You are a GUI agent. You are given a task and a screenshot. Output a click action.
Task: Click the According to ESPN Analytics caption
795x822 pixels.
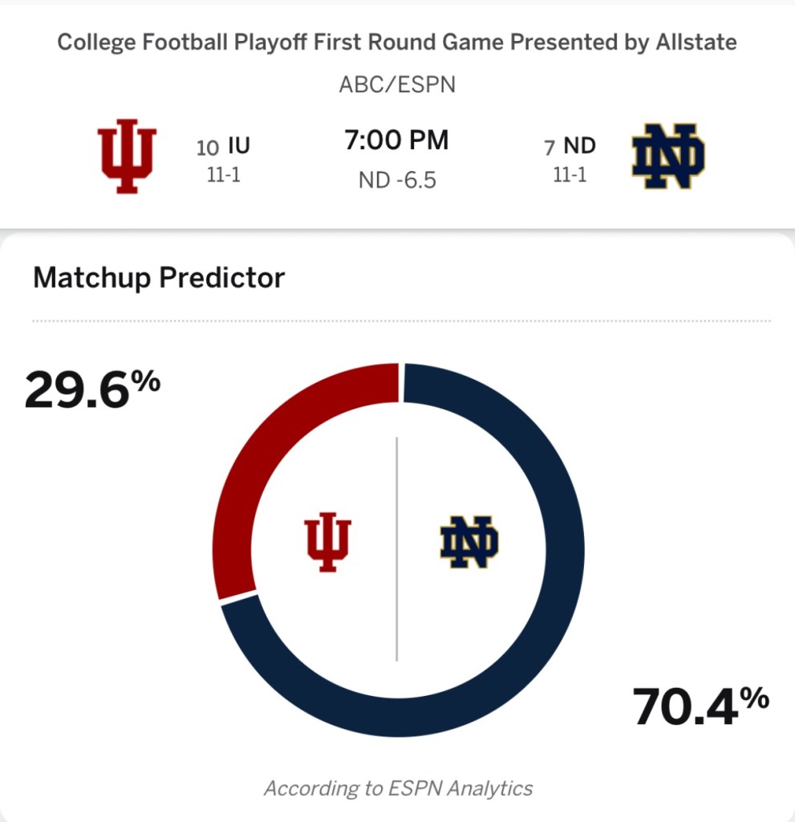pos(398,788)
